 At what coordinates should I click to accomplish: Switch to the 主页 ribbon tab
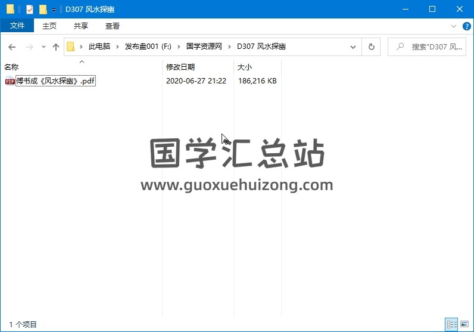[49, 26]
